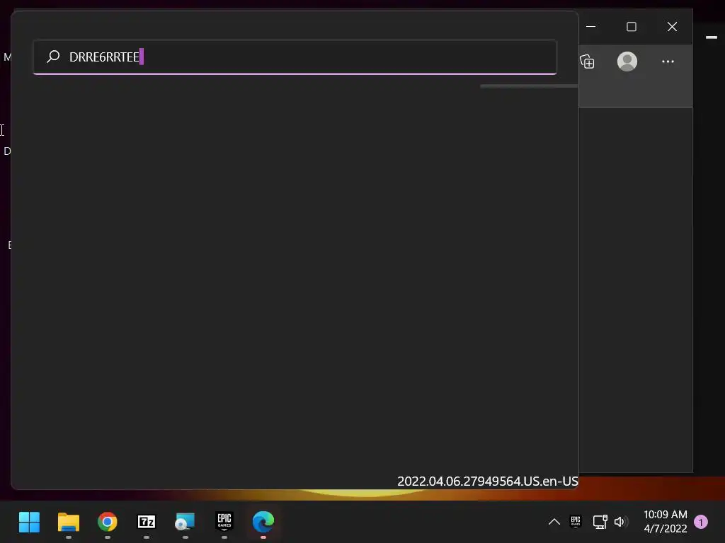
Task: Open volume tray icon
Action: (x=620, y=522)
